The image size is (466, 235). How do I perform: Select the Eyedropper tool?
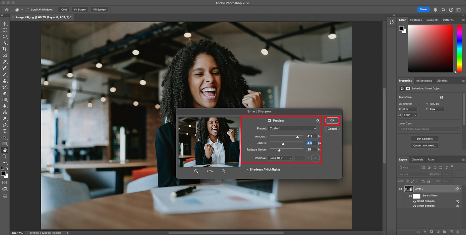5,62
